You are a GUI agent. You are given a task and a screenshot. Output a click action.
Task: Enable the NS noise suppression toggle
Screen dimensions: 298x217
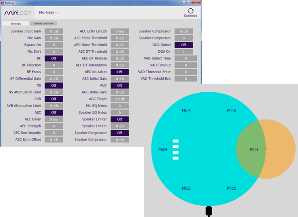pyautogui.click(x=54, y=85)
